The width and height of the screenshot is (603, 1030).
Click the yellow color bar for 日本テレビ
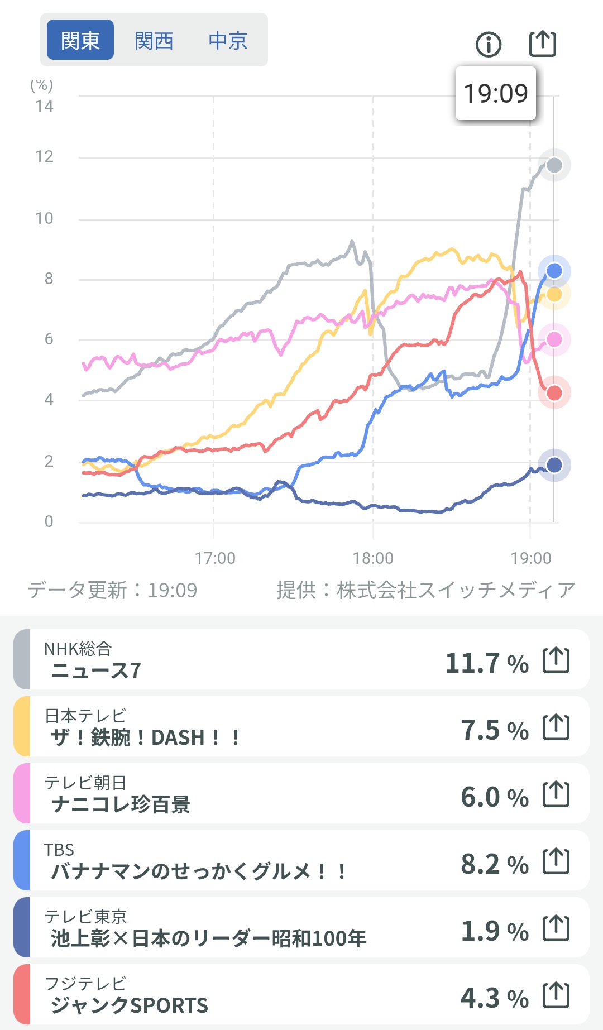click(x=22, y=727)
